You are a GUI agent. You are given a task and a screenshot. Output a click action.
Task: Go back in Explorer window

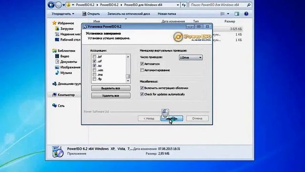point(51,5)
